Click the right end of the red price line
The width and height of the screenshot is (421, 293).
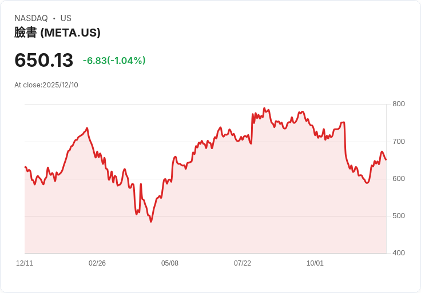[386, 159]
